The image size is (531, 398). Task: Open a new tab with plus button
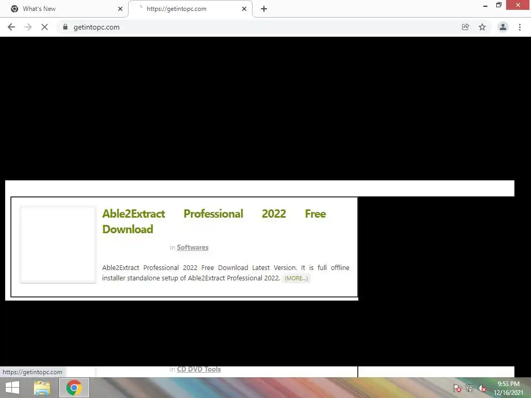pyautogui.click(x=264, y=9)
